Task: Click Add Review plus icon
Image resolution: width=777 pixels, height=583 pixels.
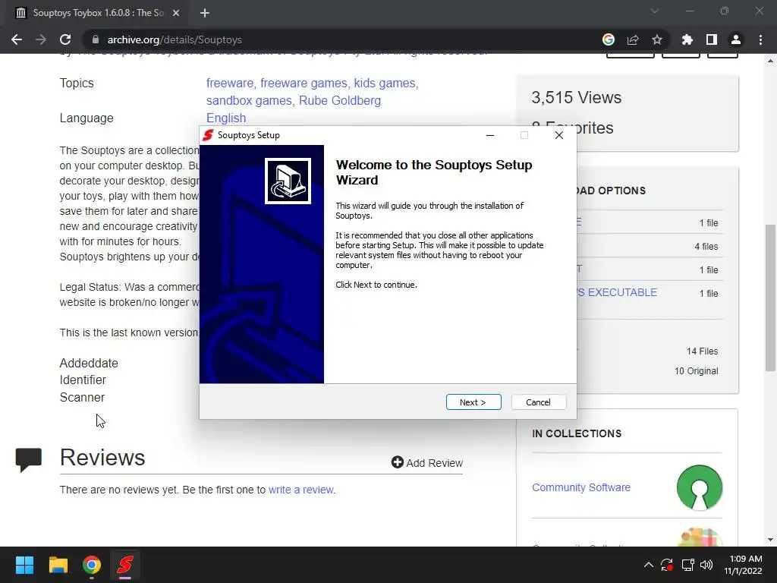Action: [398, 462]
